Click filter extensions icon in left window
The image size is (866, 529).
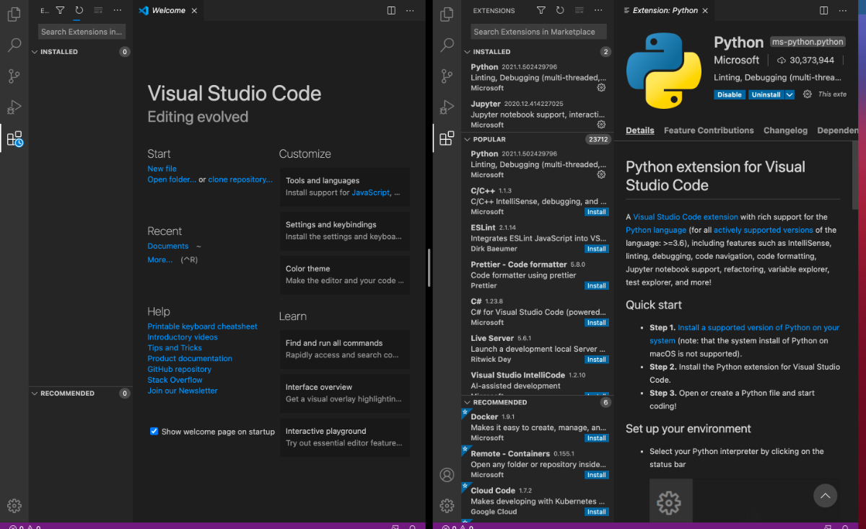[x=60, y=11]
